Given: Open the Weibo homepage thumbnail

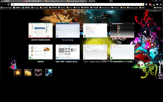Looking at the screenshot, I should pos(40,30).
